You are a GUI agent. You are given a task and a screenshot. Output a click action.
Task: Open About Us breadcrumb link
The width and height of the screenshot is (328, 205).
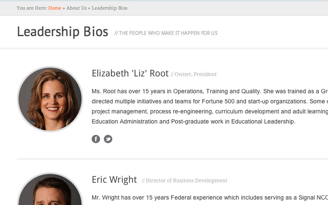77,8
